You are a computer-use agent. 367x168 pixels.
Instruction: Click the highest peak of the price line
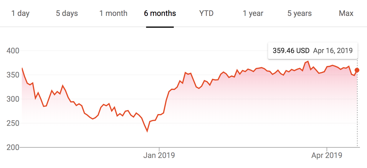click(x=308, y=62)
